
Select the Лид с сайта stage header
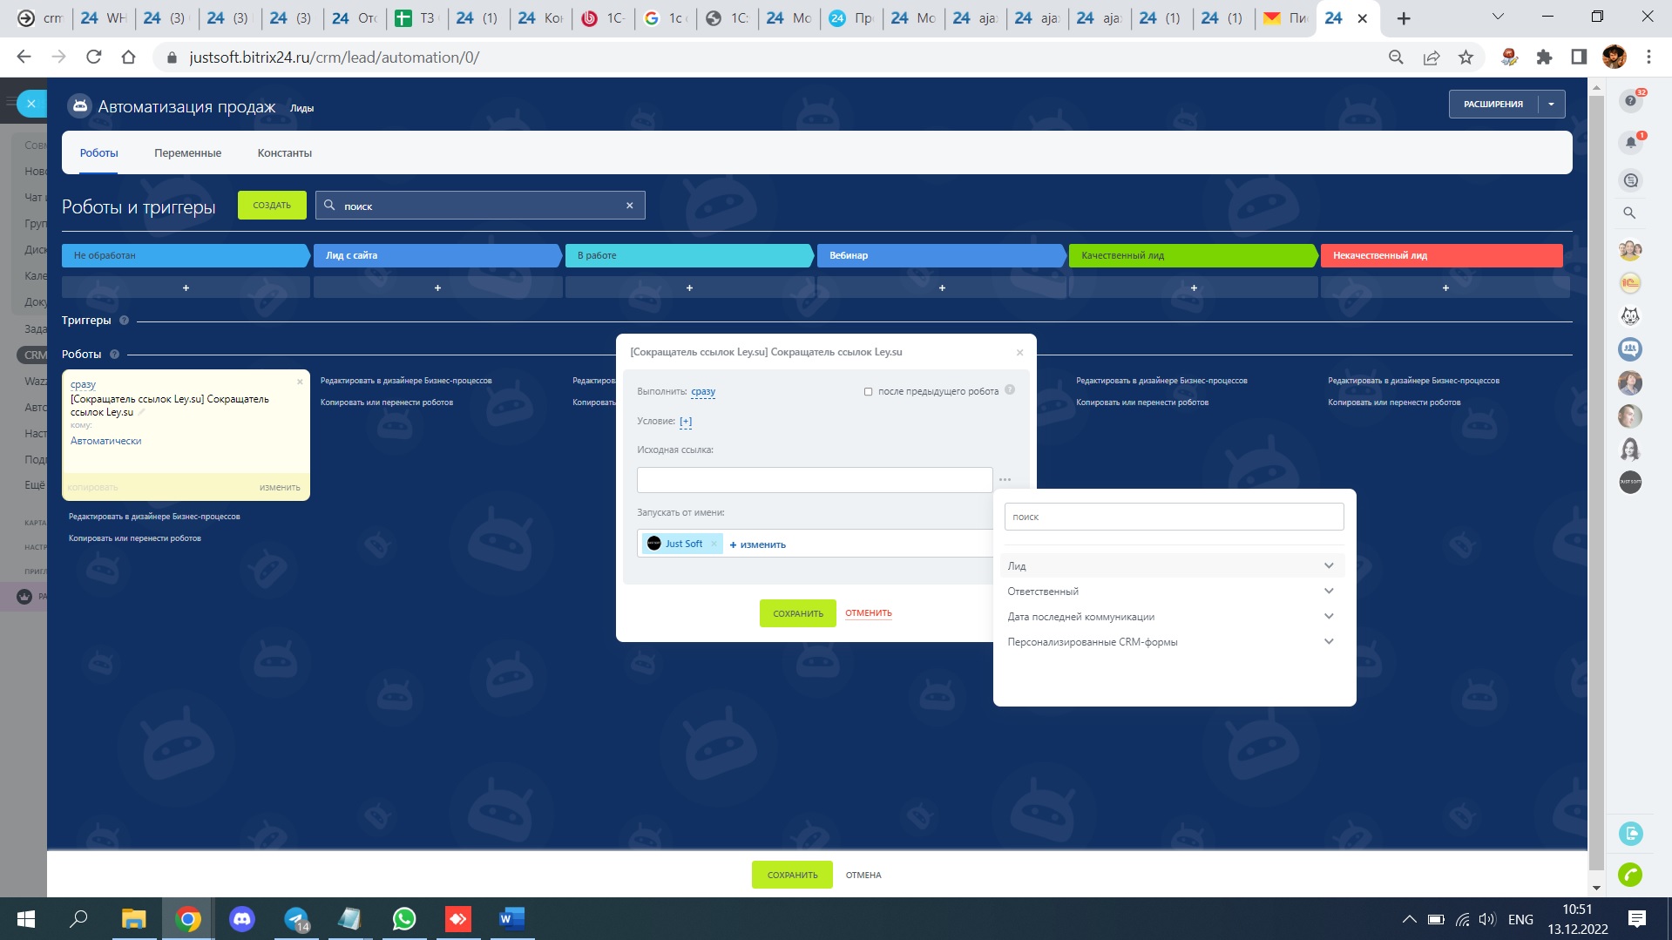tap(437, 255)
